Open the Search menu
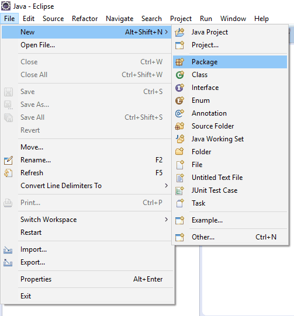 pyautogui.click(x=151, y=19)
